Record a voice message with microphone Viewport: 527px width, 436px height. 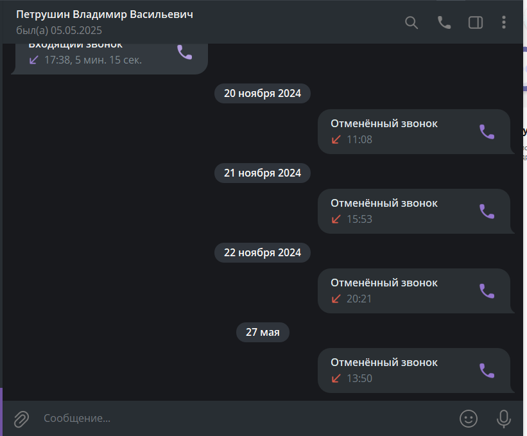pyautogui.click(x=504, y=419)
